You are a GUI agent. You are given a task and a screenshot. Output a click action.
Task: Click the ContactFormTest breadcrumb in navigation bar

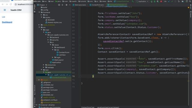click(121, 1)
